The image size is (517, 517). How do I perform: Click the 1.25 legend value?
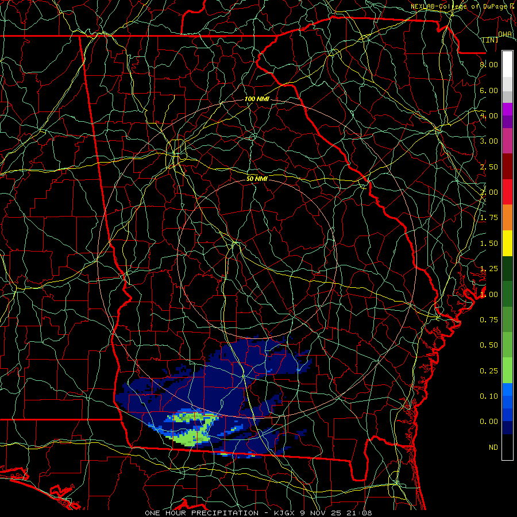pos(489,269)
